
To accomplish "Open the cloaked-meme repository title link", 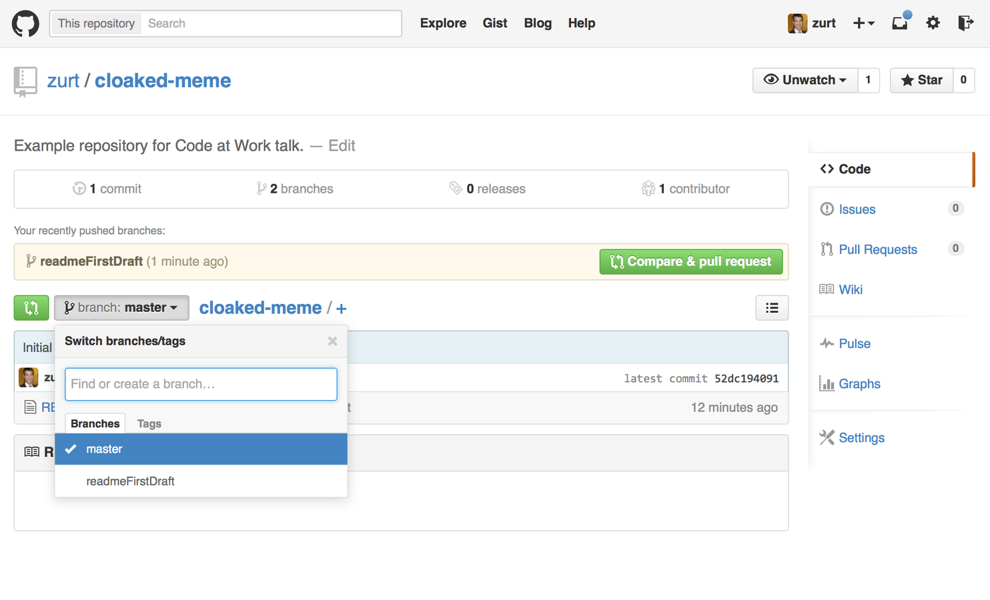I will tap(163, 81).
